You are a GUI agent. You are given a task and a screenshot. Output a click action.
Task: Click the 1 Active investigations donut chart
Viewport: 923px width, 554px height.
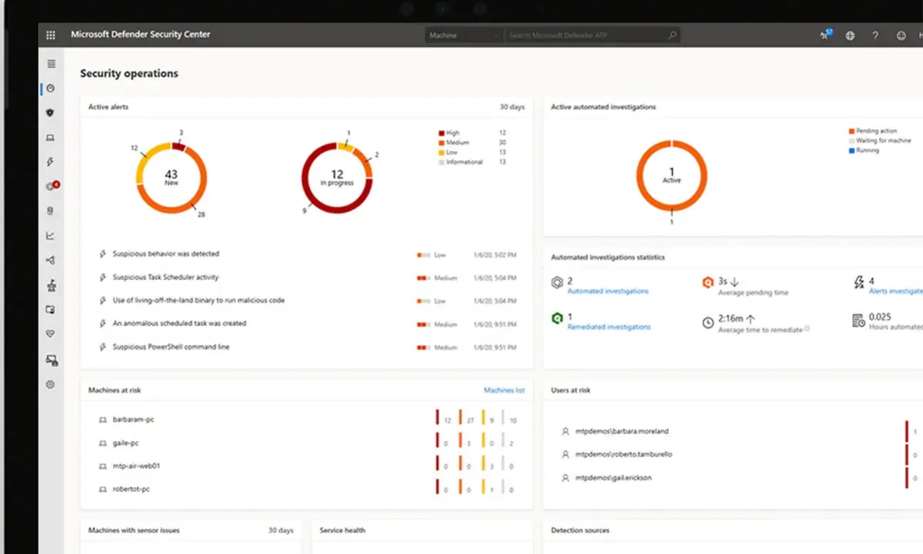[671, 175]
